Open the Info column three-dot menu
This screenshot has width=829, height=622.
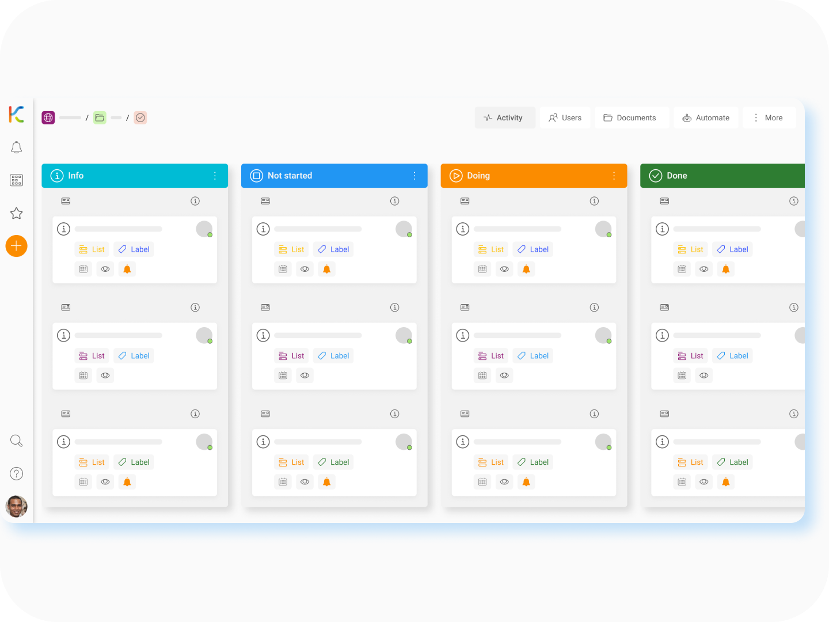coord(215,176)
